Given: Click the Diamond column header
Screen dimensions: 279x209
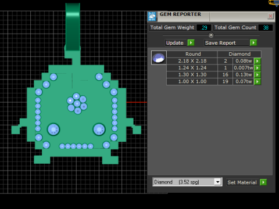Looking at the screenshot, I should pos(239,54).
